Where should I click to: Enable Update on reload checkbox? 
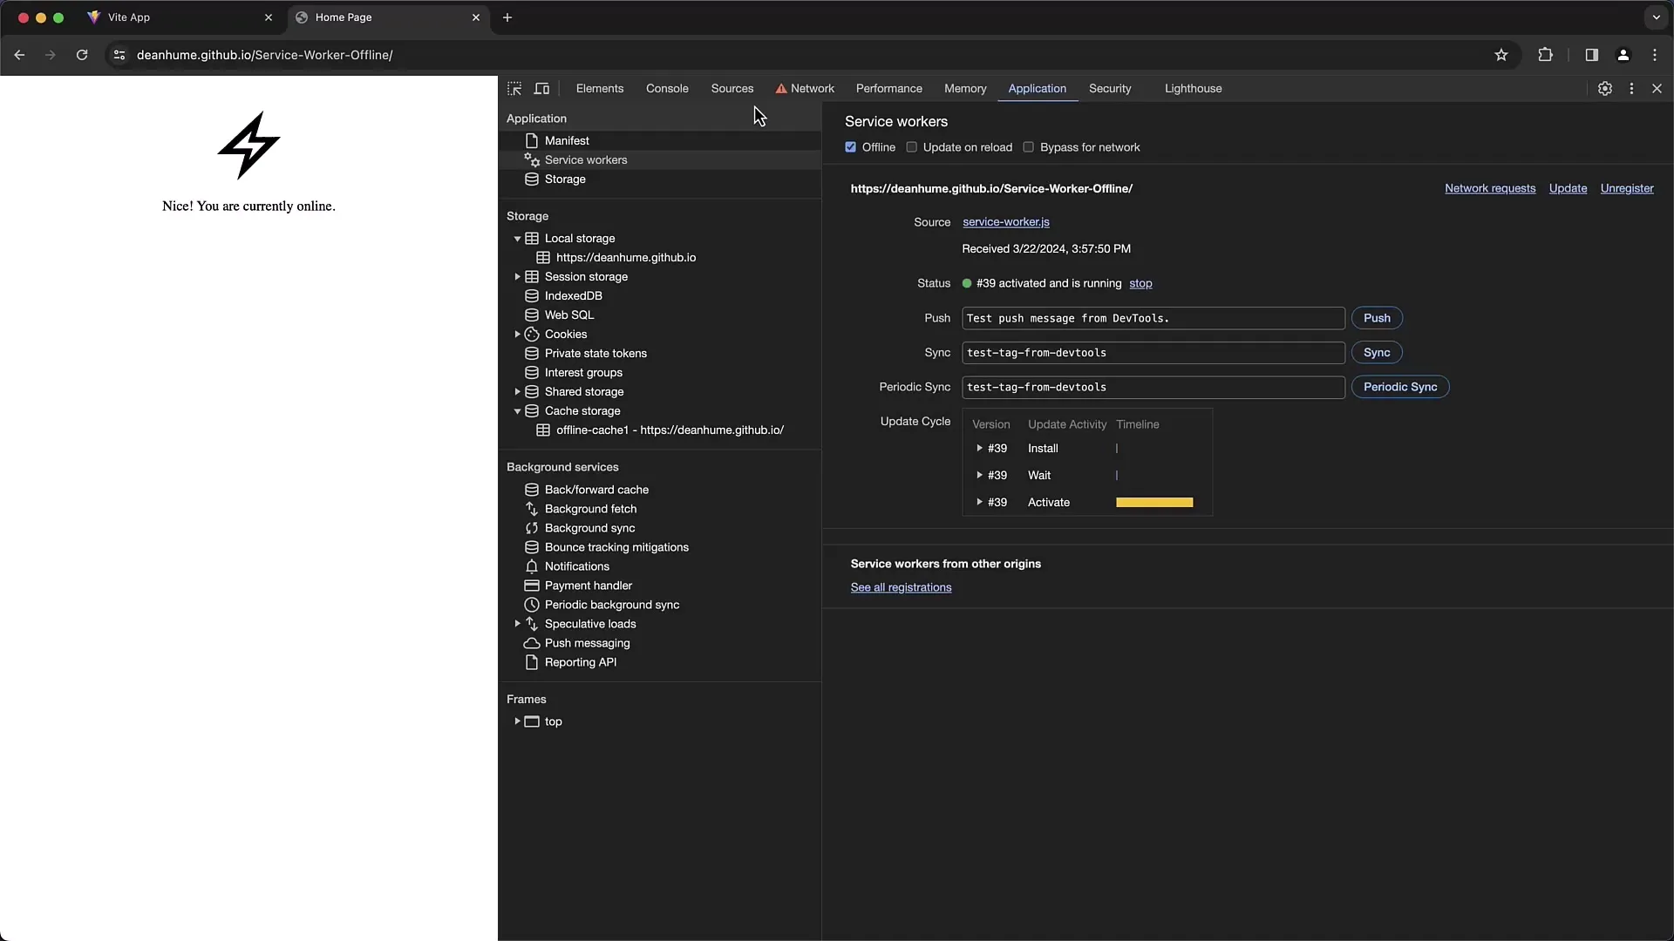click(912, 147)
